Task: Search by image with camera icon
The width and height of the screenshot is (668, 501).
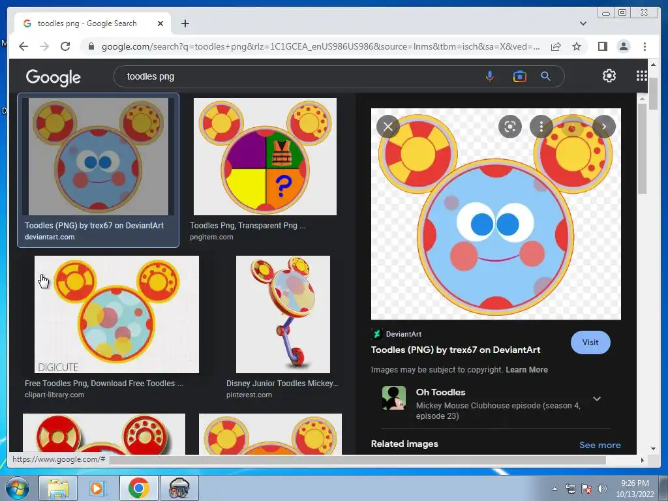Action: click(x=519, y=77)
